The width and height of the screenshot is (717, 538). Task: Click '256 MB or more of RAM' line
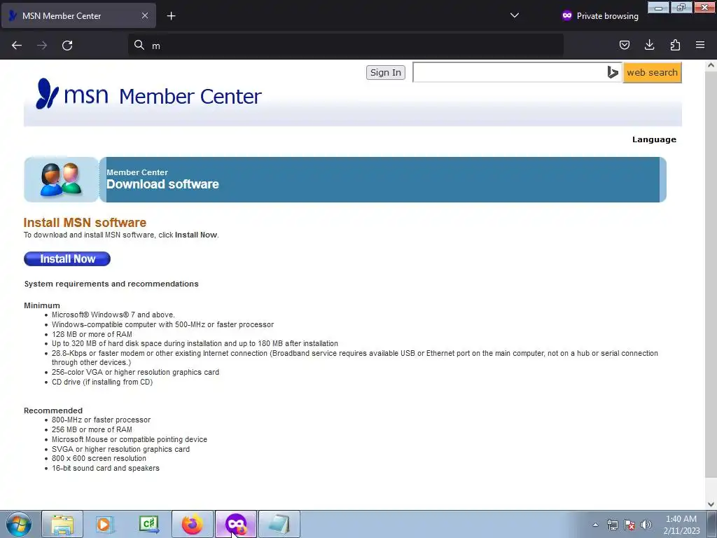click(x=92, y=429)
